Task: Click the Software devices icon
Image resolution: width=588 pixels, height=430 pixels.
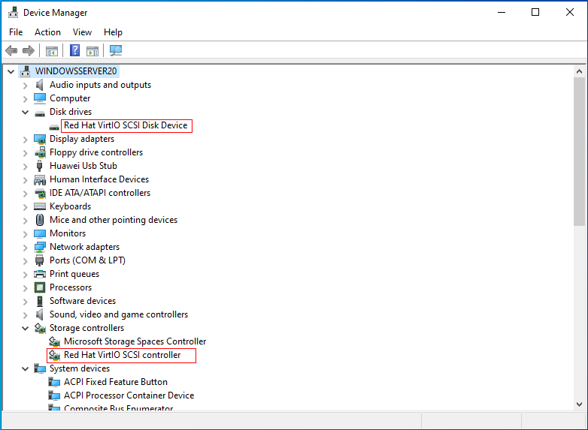Action: (40, 301)
